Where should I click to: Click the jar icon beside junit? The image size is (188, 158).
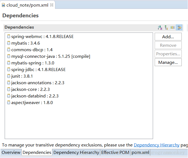[9, 76]
